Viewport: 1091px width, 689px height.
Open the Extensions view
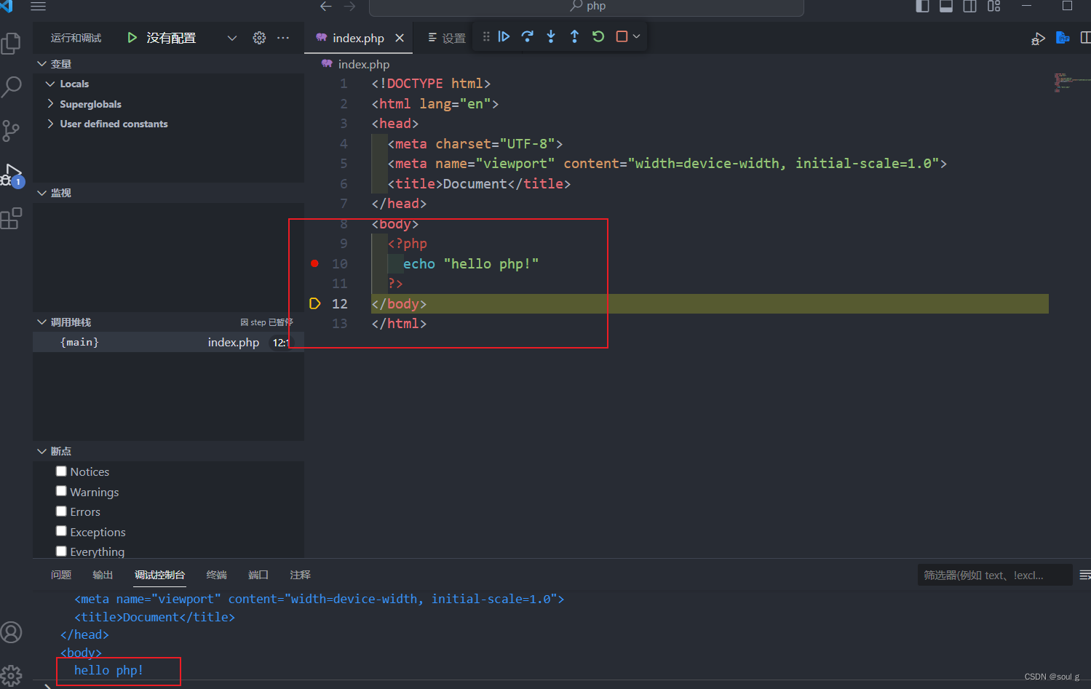click(11, 218)
